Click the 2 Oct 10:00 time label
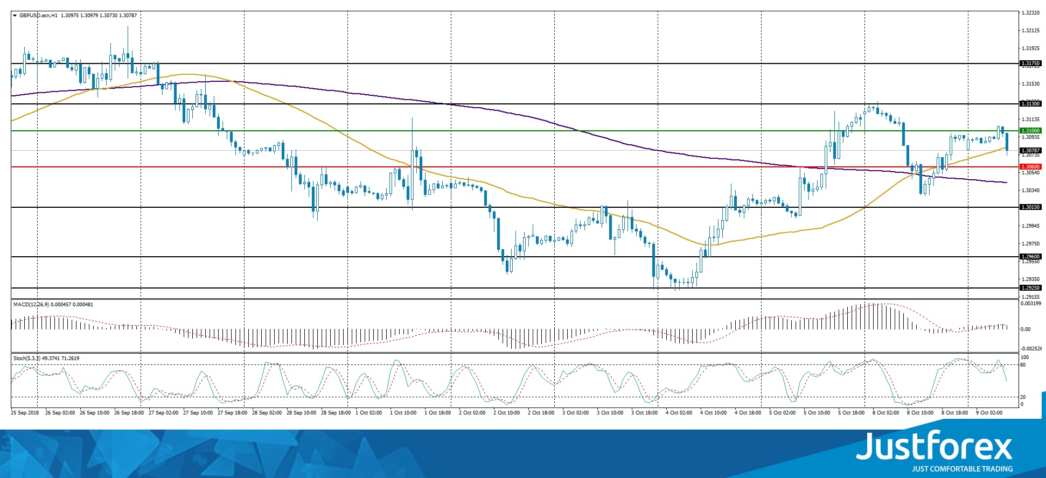1046x478 pixels. pos(507,413)
